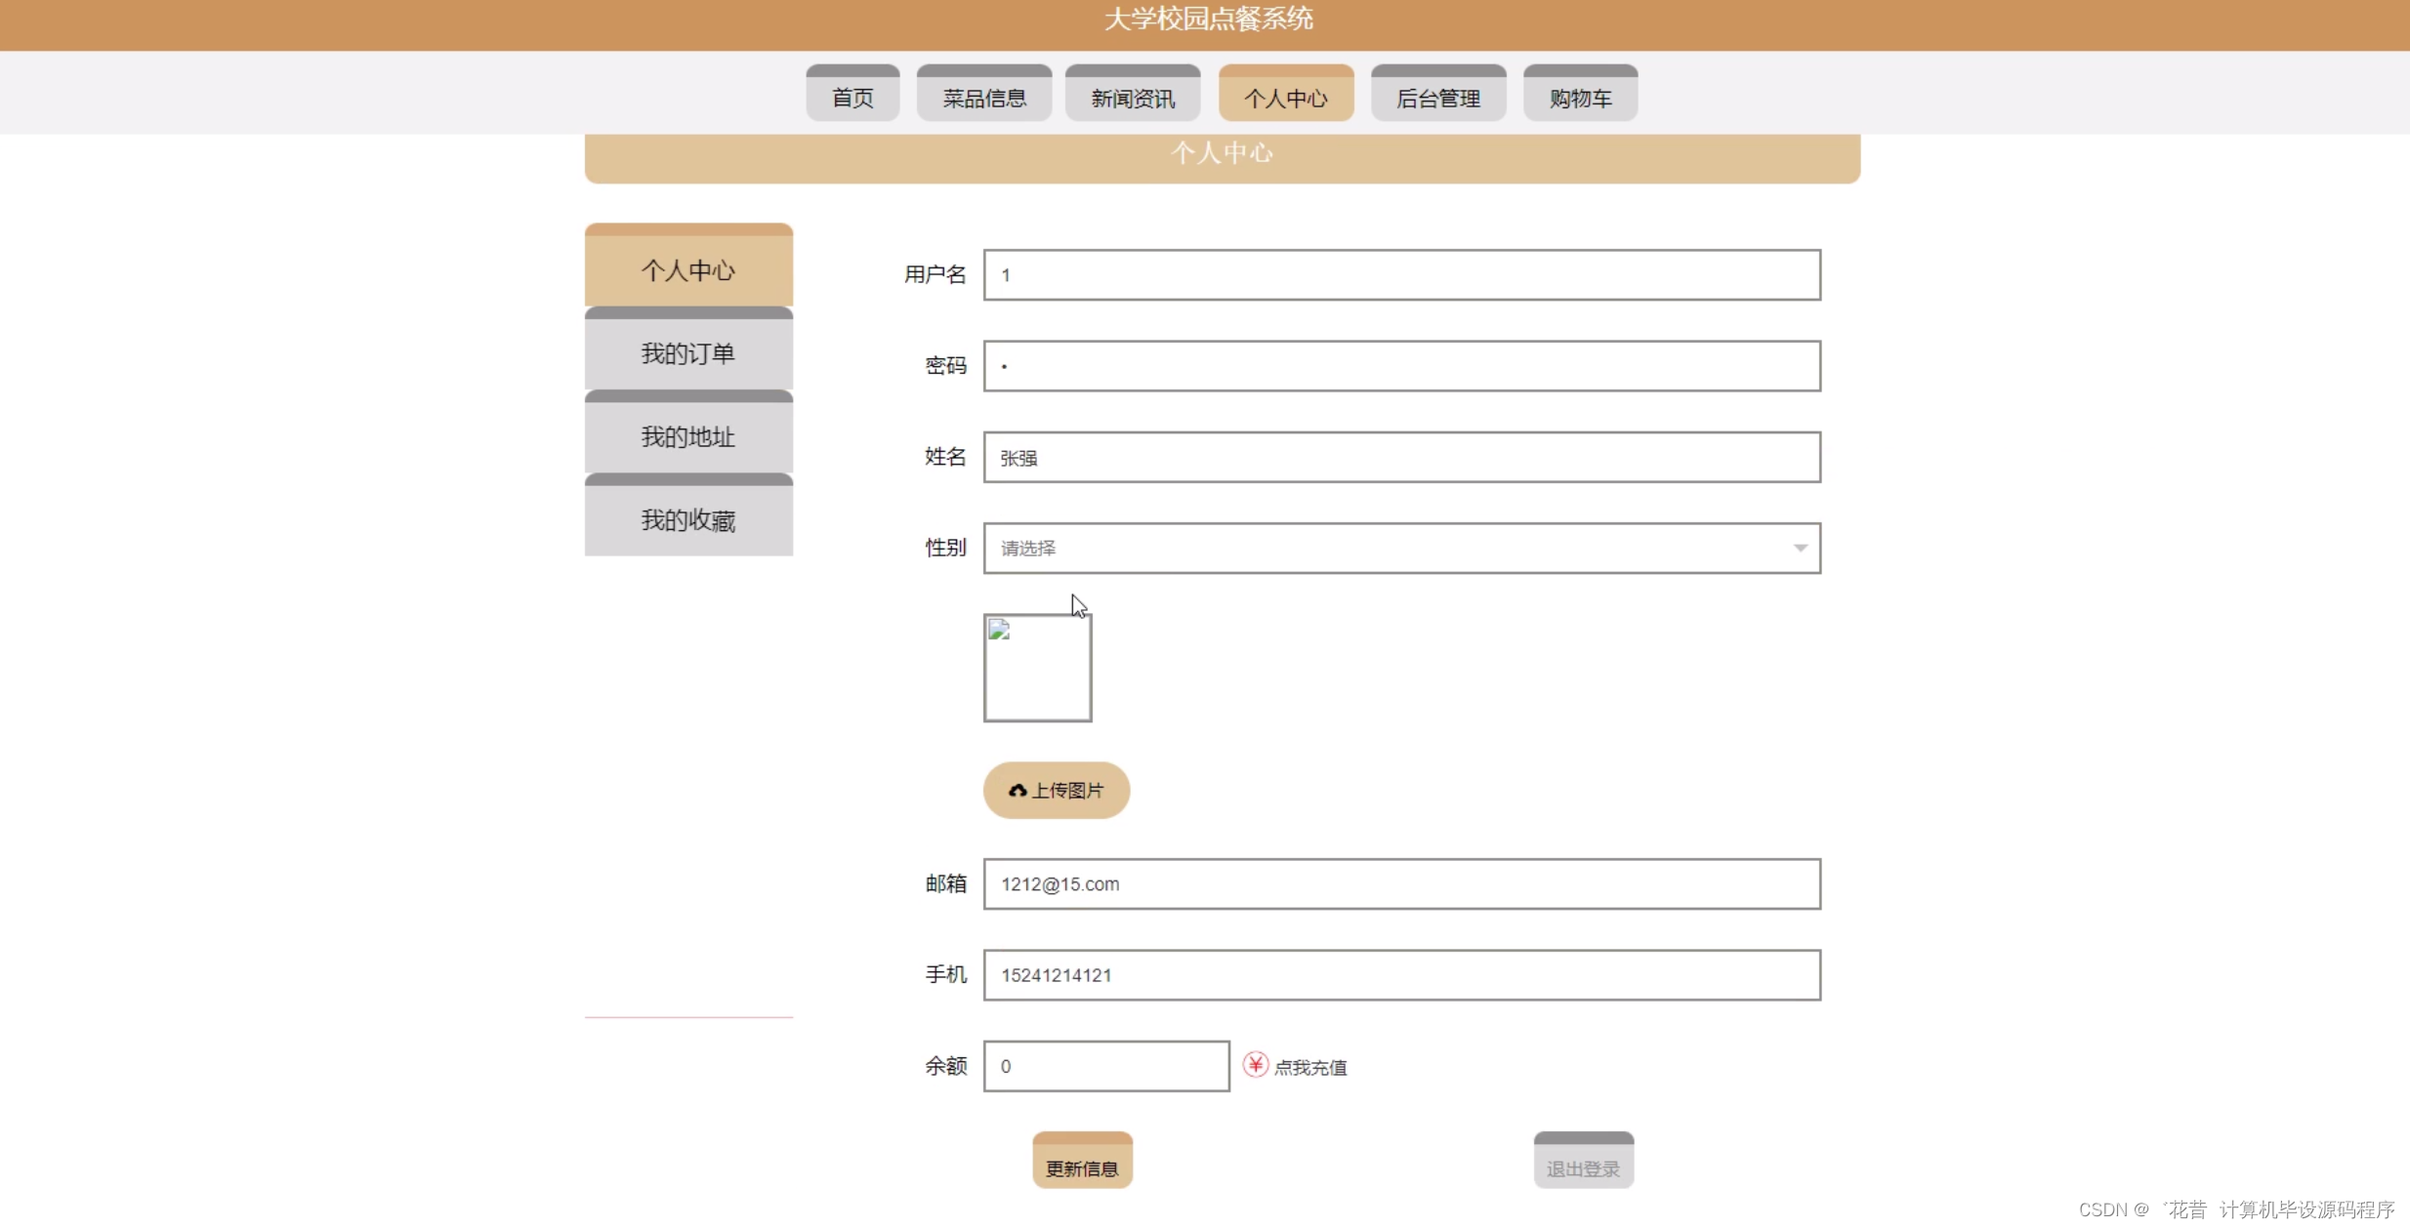Viewport: 2410px width, 1228px height.
Task: Focus the 用户名 input field
Action: [x=1401, y=275]
